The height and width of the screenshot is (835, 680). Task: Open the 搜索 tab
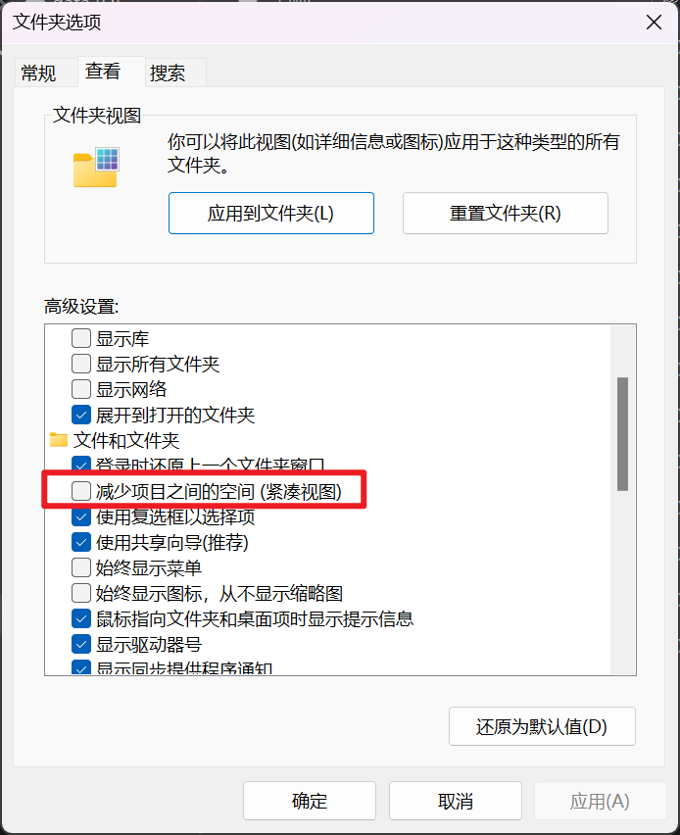[x=168, y=73]
